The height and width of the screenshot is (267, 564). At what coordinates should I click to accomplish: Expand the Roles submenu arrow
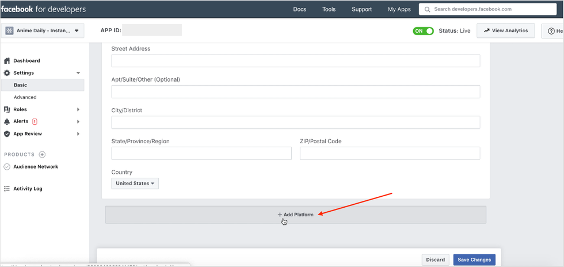78,109
